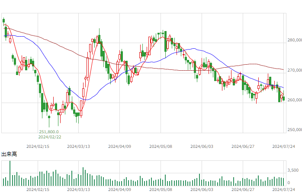Image resolution: width=302 pixels, height=194 pixels.
Task: Click the 250,000 price axis label
Action: 295,130
